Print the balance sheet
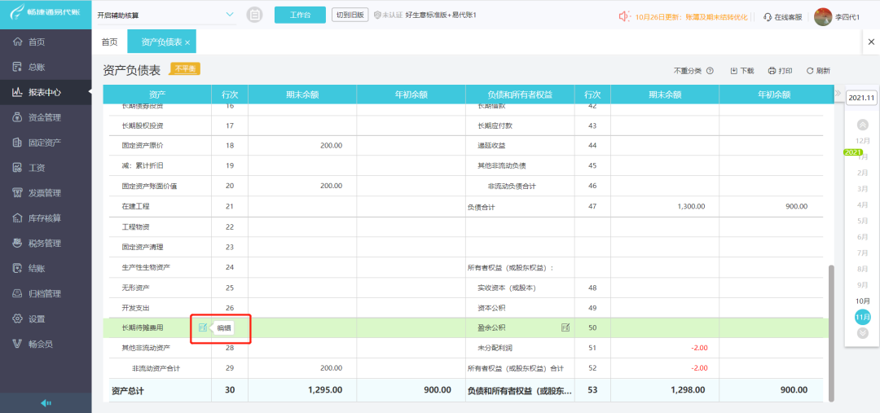The image size is (880, 413). click(x=780, y=71)
